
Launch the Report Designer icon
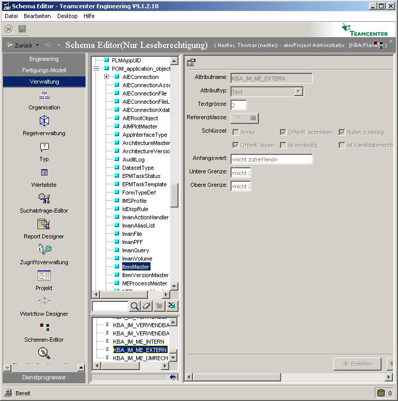(44, 224)
